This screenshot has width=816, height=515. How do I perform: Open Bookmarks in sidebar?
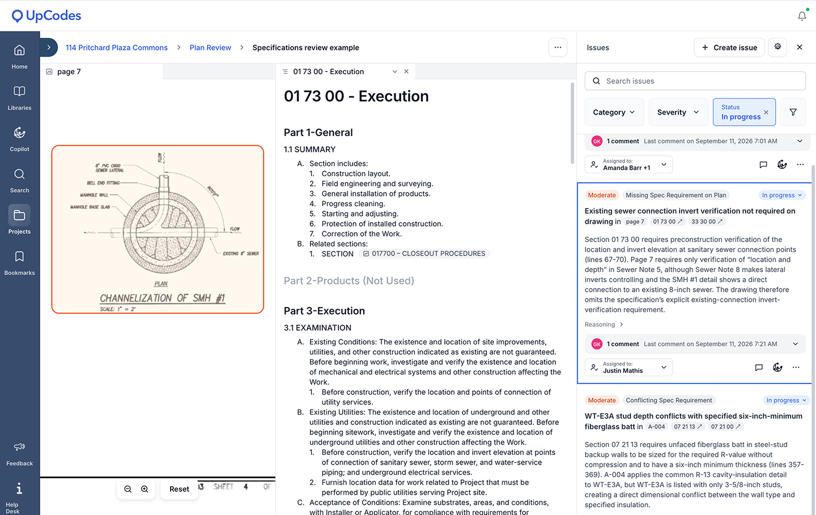pyautogui.click(x=19, y=263)
